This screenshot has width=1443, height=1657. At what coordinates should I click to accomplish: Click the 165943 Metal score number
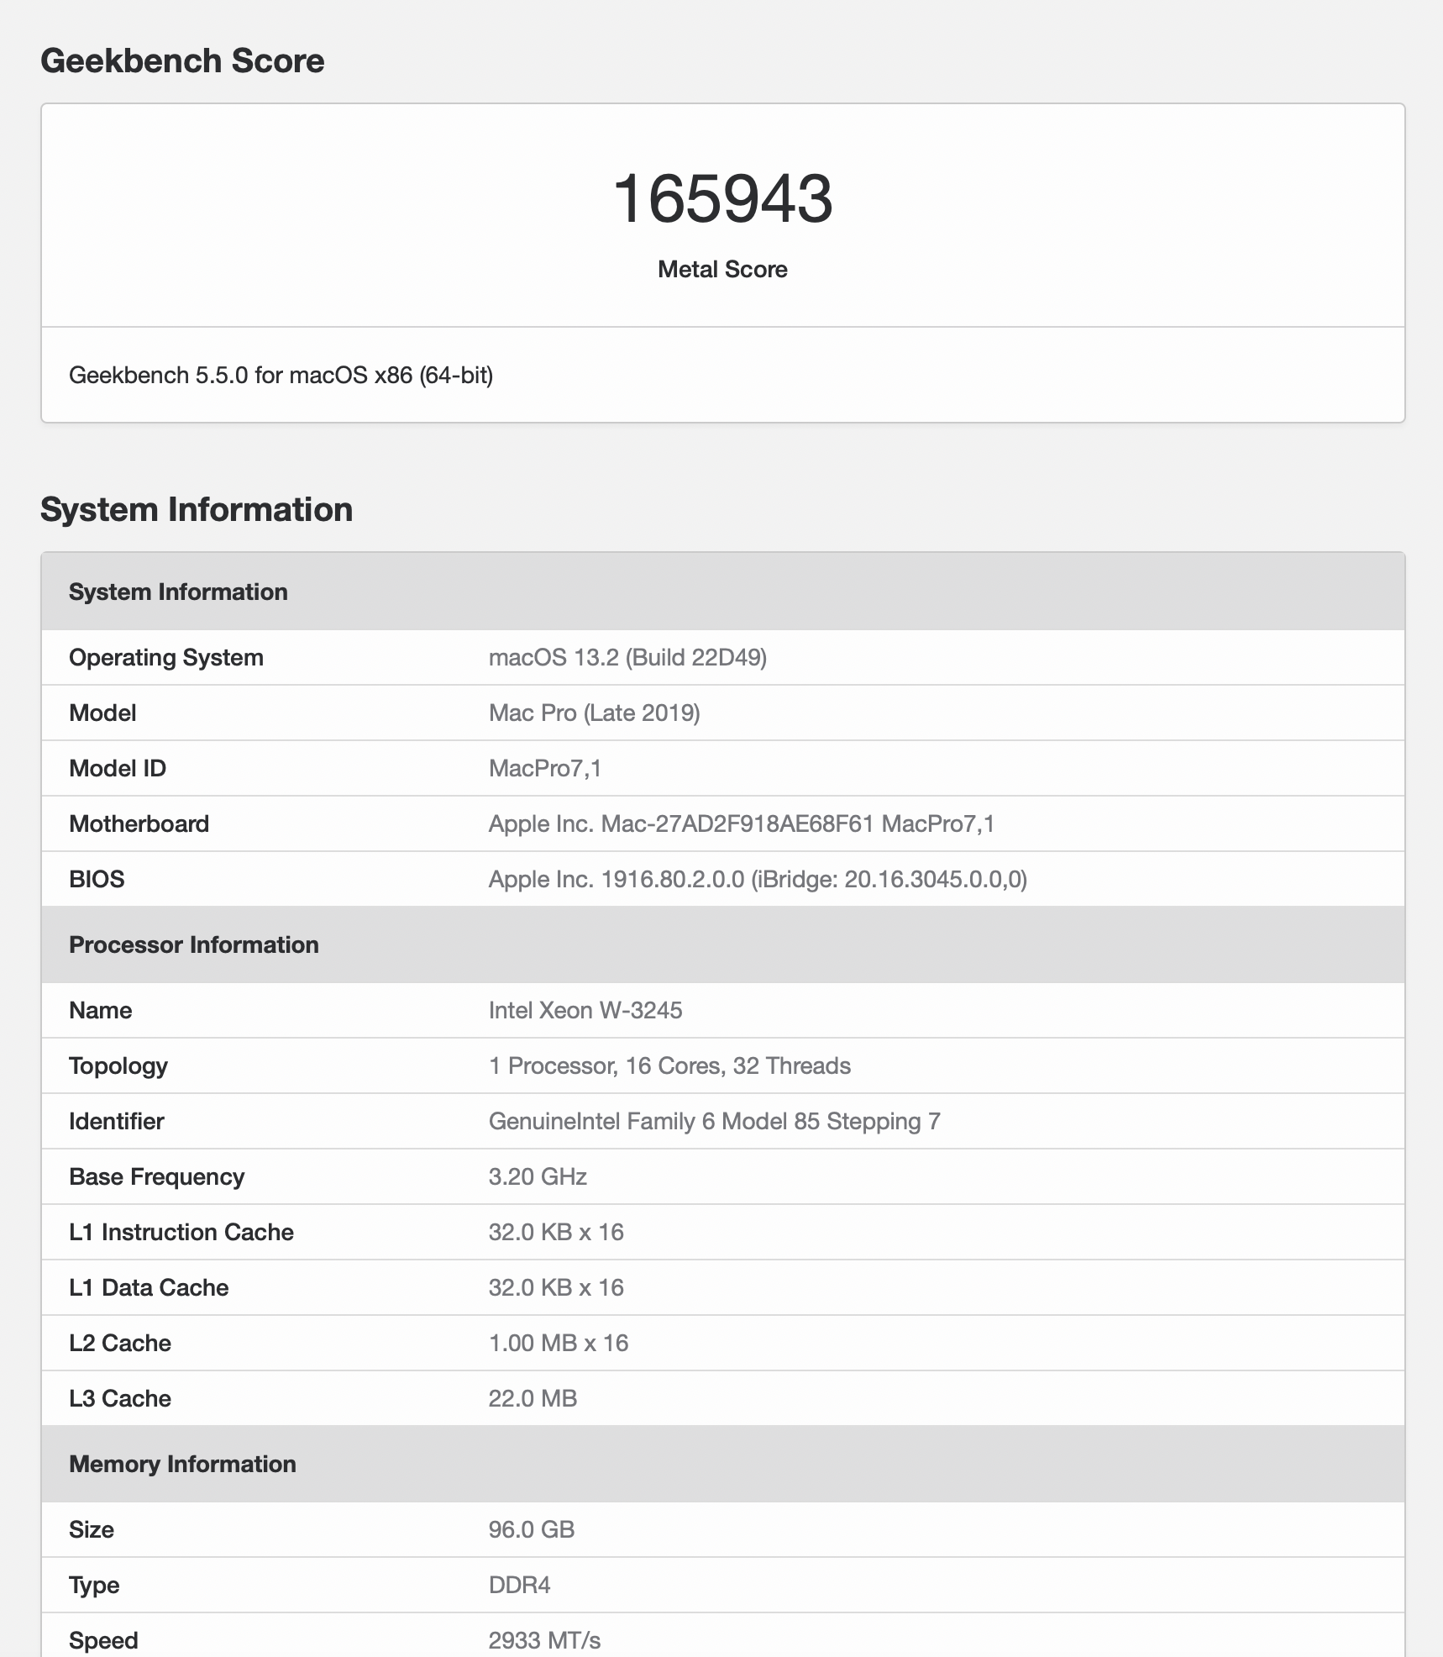pyautogui.click(x=722, y=199)
